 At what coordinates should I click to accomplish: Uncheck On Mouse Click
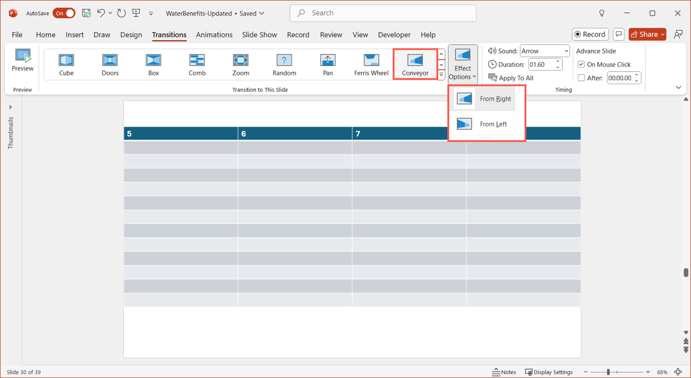(x=581, y=64)
